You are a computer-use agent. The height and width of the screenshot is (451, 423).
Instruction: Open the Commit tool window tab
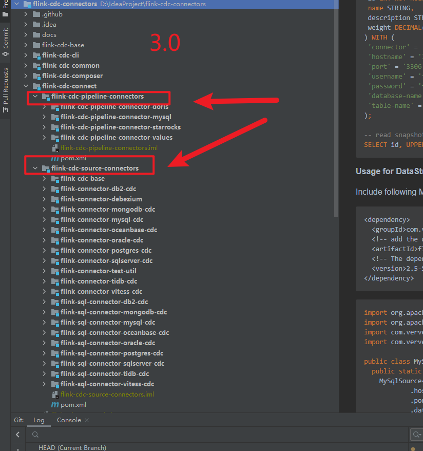[x=5, y=42]
